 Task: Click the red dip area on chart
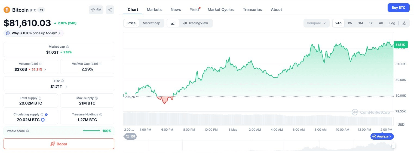(x=165, y=100)
